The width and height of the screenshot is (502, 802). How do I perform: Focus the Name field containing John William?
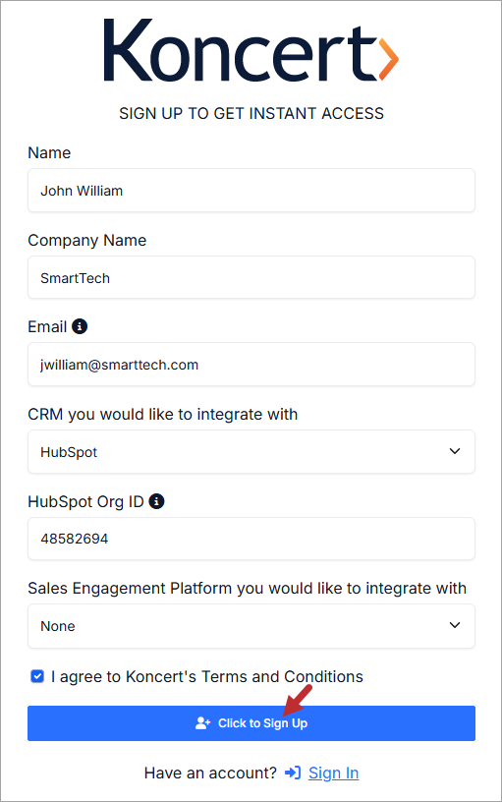(251, 191)
